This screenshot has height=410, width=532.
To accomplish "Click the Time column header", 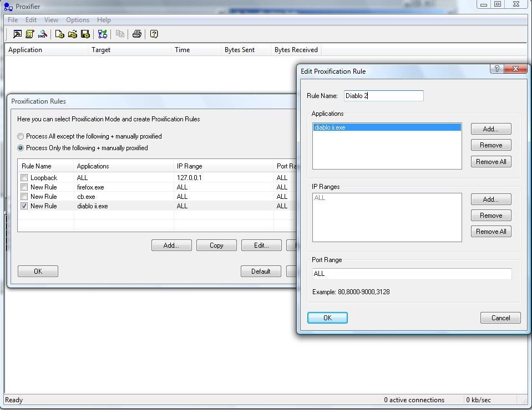I will click(x=196, y=50).
